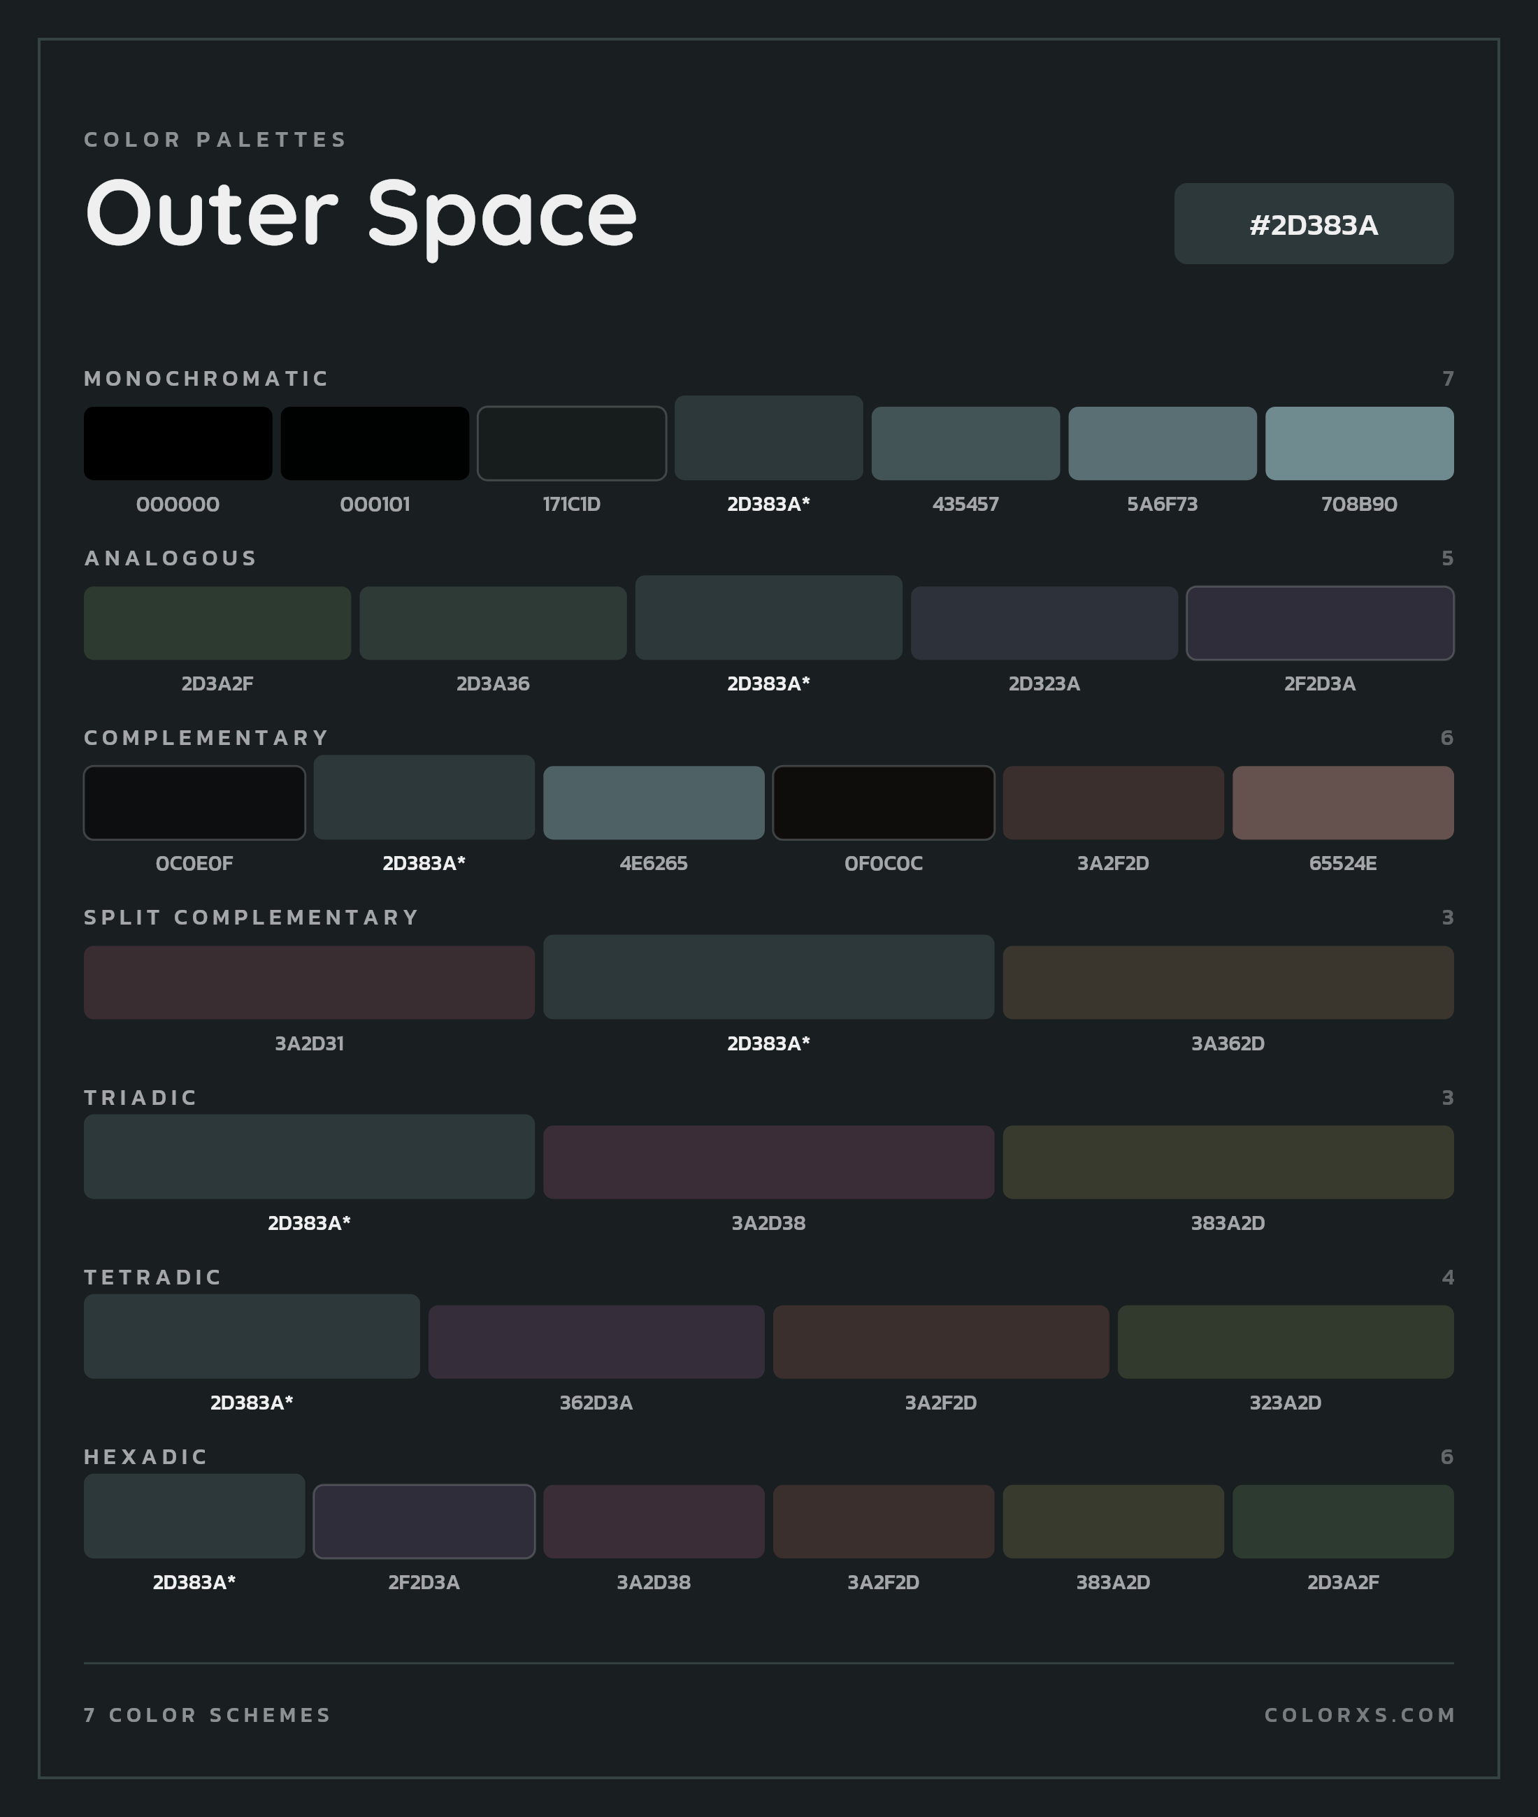Select the 5A6F73 swatch
This screenshot has height=1817, width=1538.
[1162, 442]
